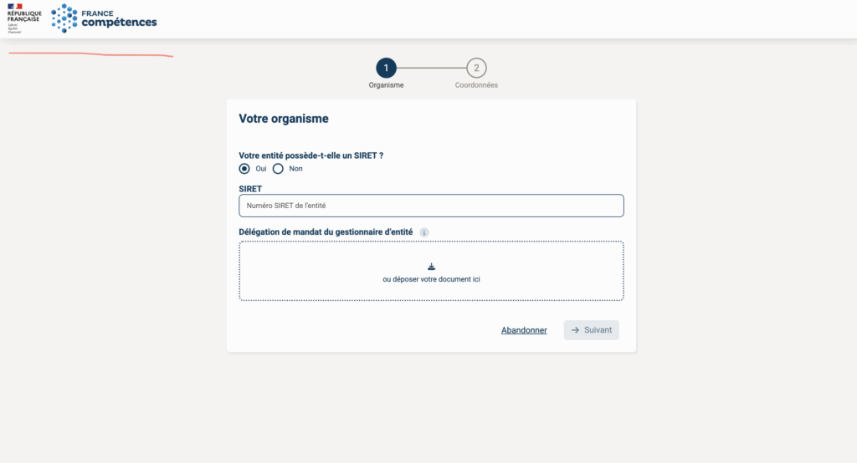Click the upload tray icon in the drop zone
Screen dimensions: 857x463
(x=431, y=267)
